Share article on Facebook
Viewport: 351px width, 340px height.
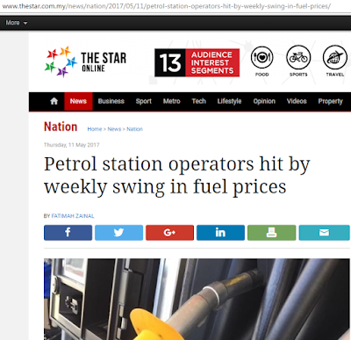point(68,233)
